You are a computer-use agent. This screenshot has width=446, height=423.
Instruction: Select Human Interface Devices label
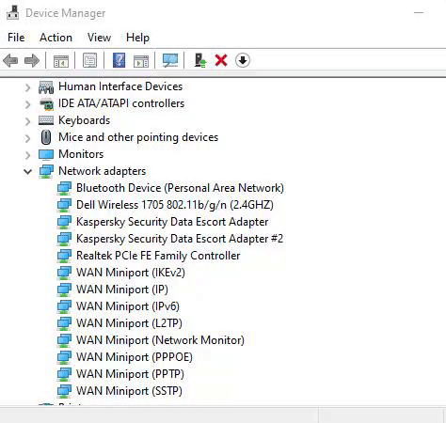tap(120, 86)
